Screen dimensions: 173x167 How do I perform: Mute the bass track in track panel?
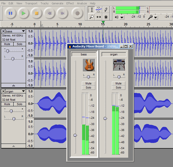pyautogui.click(x=7, y=44)
